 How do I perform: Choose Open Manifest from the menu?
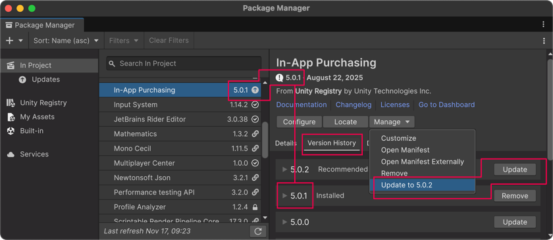coord(422,150)
